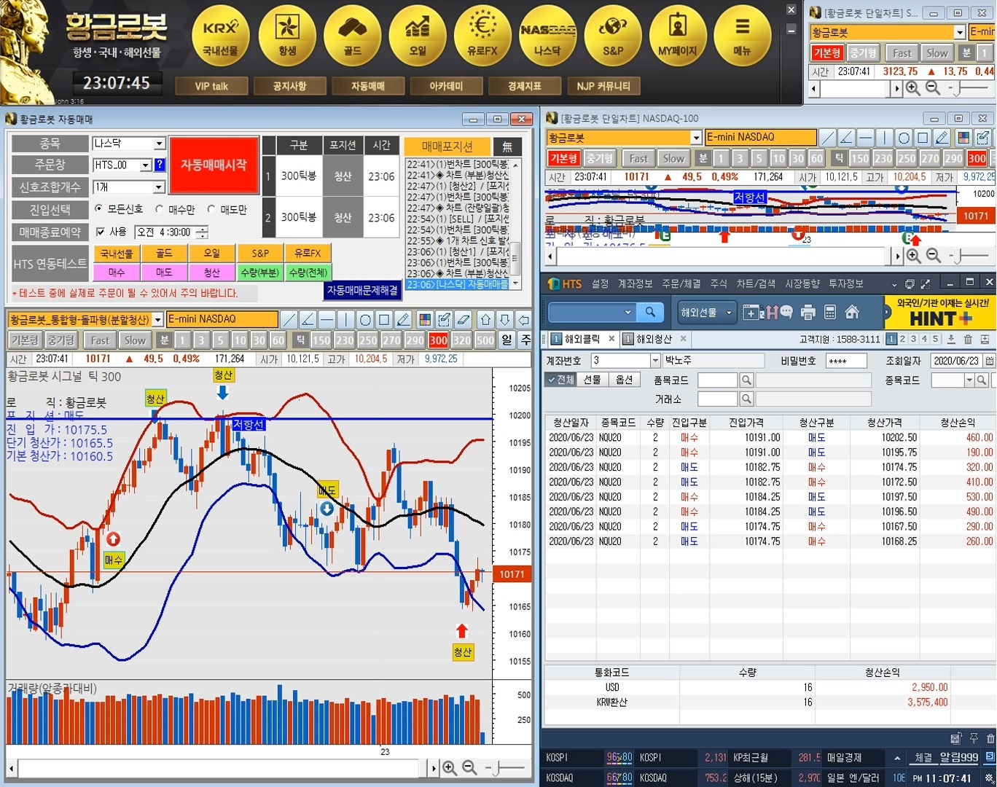Toggle the 사용 checkbox for 매매종료예약

[x=101, y=232]
